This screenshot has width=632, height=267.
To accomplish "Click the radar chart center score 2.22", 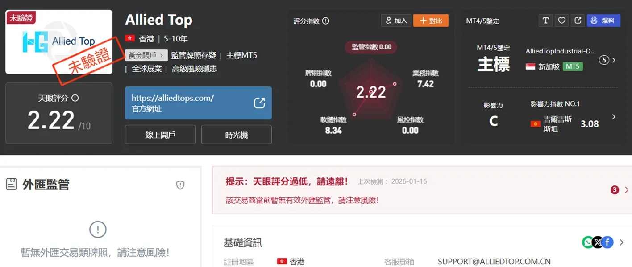I will coord(371,92).
